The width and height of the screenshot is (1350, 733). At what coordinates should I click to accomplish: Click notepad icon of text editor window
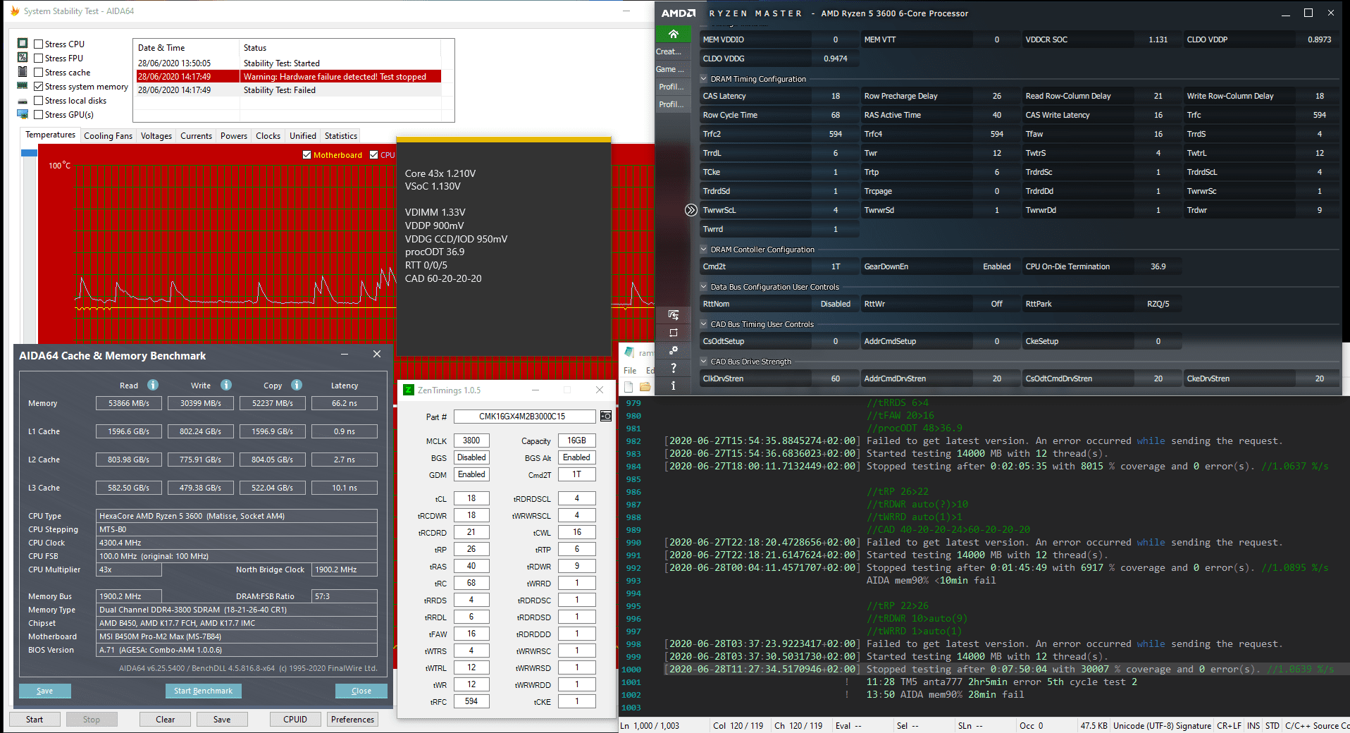click(629, 352)
